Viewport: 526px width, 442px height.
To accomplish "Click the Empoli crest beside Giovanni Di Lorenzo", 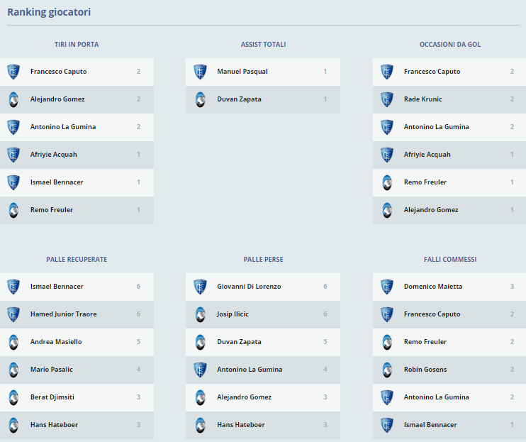I will (x=200, y=287).
